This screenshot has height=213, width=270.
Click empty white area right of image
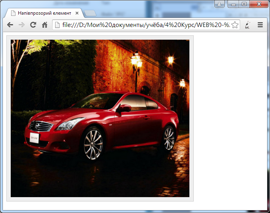(x=230, y=119)
